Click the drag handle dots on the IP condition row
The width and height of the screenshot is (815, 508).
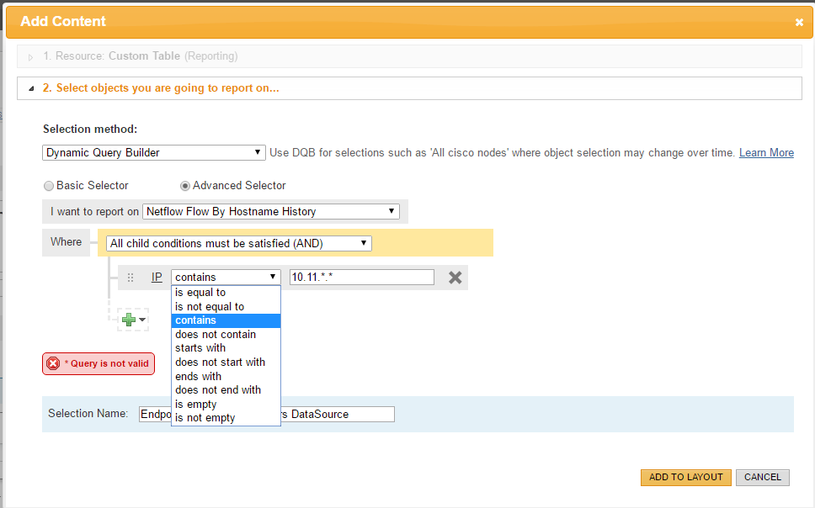point(131,277)
